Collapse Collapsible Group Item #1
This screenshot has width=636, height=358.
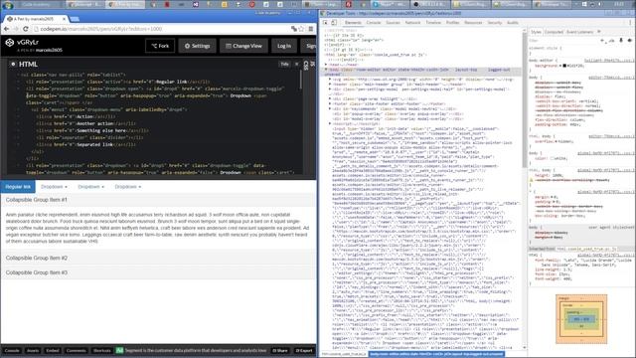click(37, 200)
